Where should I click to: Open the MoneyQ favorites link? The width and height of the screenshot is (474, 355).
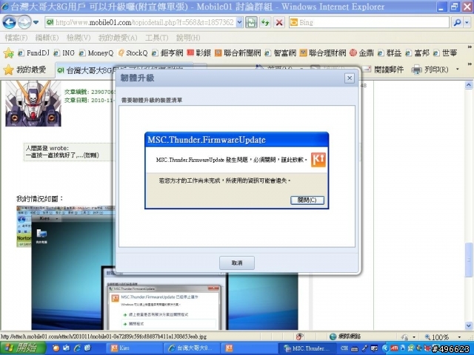point(96,53)
